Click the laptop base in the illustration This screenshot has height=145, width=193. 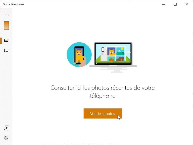113,66
